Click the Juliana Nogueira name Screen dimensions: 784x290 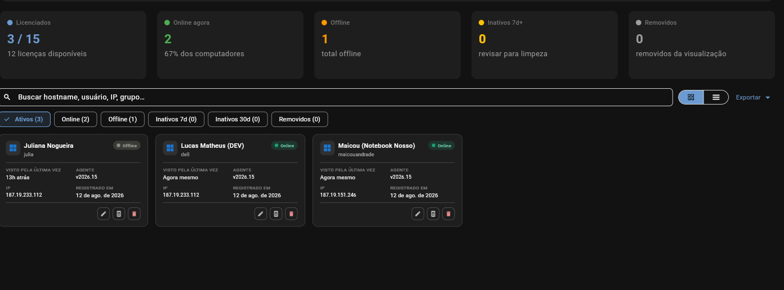coord(48,146)
